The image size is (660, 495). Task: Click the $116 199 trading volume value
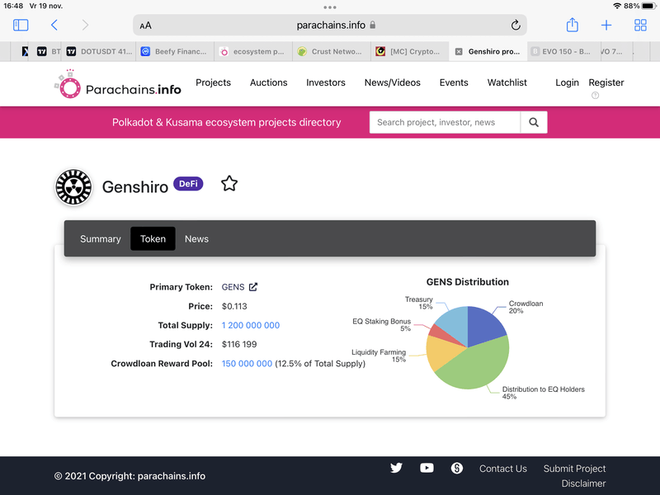(x=239, y=344)
